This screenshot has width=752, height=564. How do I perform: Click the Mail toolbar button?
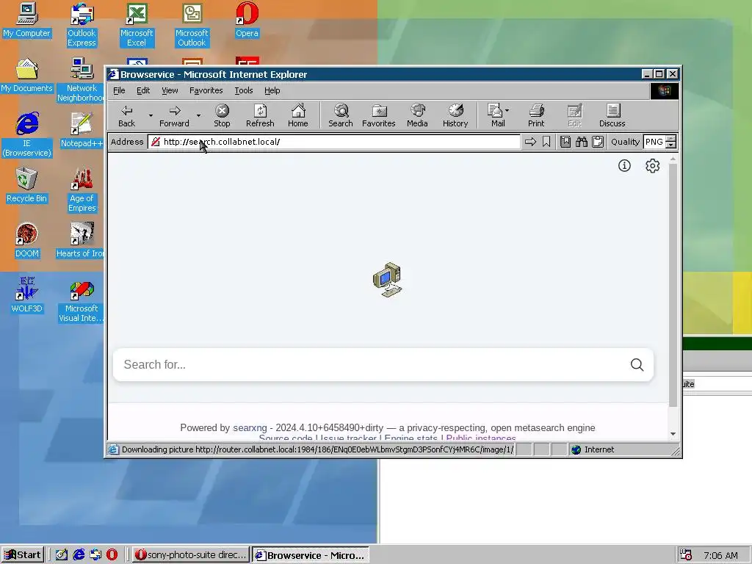[496, 116]
